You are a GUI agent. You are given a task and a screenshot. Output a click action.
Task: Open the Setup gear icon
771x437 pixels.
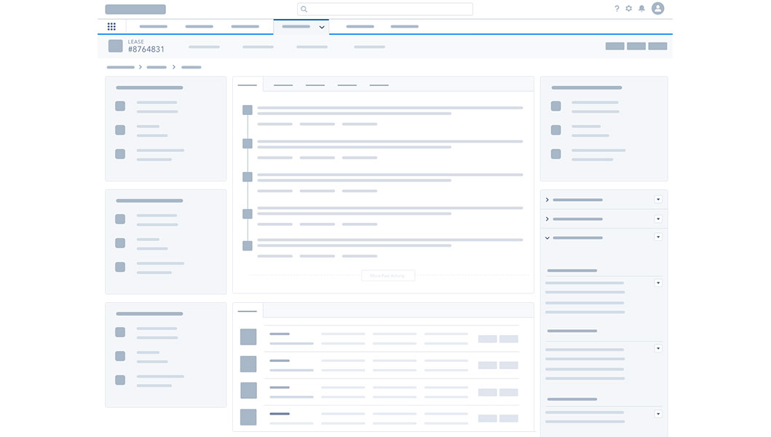click(x=630, y=9)
